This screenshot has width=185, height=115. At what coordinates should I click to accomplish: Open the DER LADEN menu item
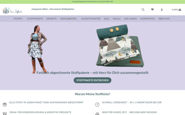pos(130,19)
